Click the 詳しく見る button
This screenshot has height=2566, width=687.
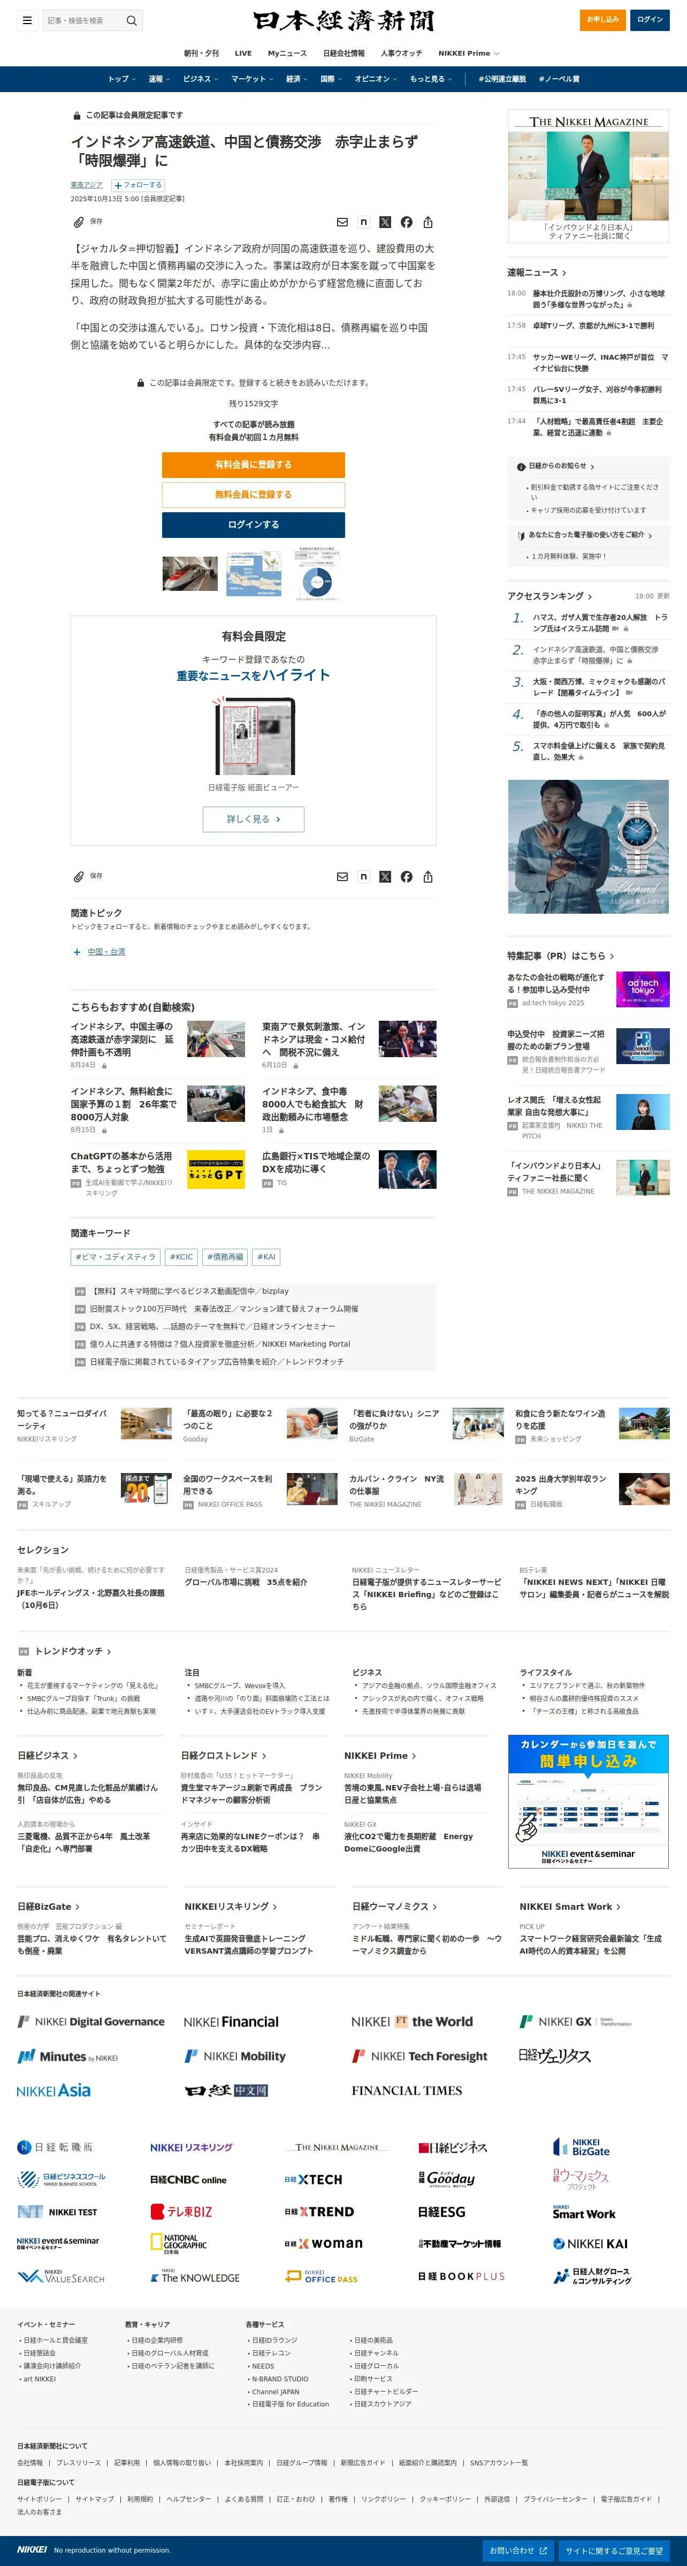[254, 819]
